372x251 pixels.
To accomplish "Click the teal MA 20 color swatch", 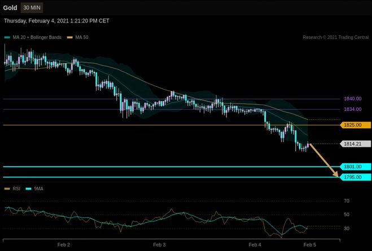I will (x=7, y=37).
